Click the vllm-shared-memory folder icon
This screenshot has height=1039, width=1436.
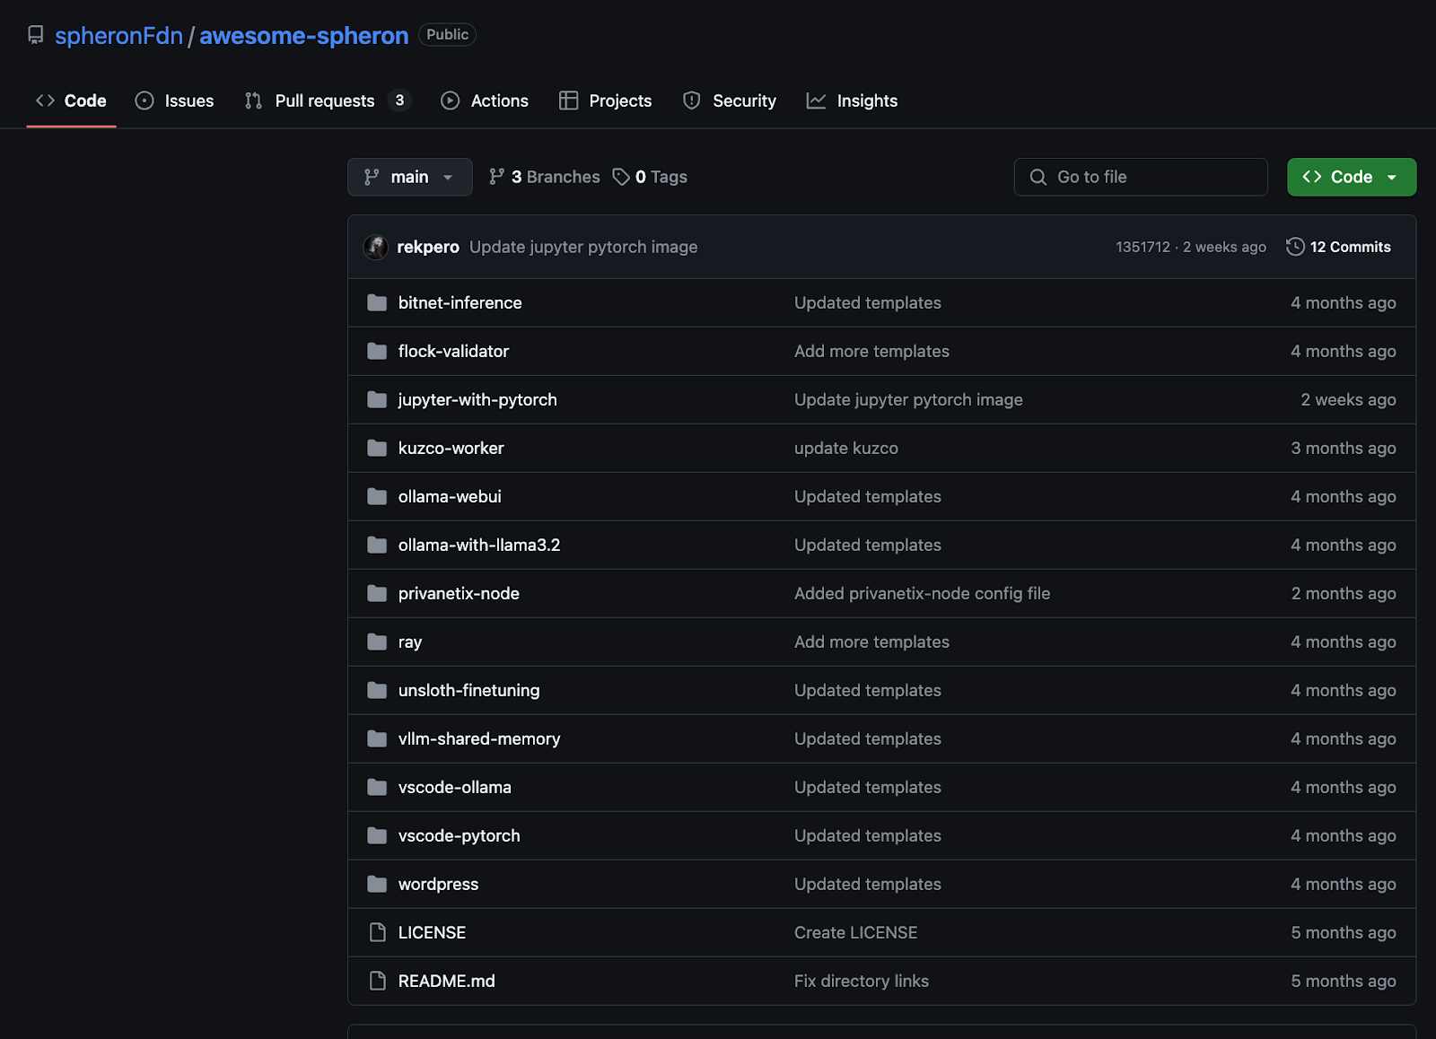pos(377,738)
